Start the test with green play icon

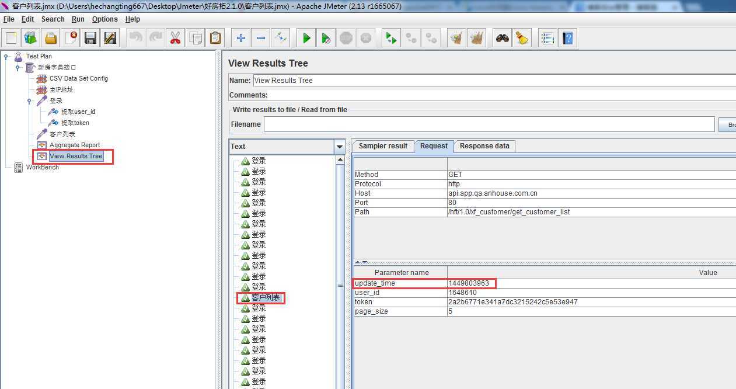[306, 38]
